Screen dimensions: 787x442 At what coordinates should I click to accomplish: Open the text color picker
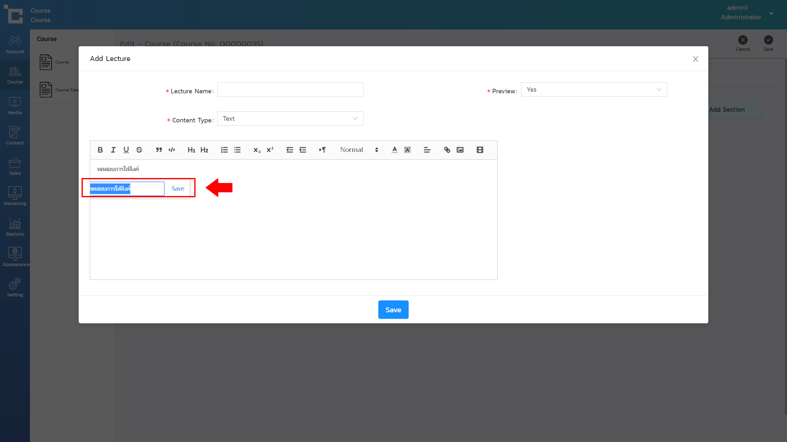[394, 150]
